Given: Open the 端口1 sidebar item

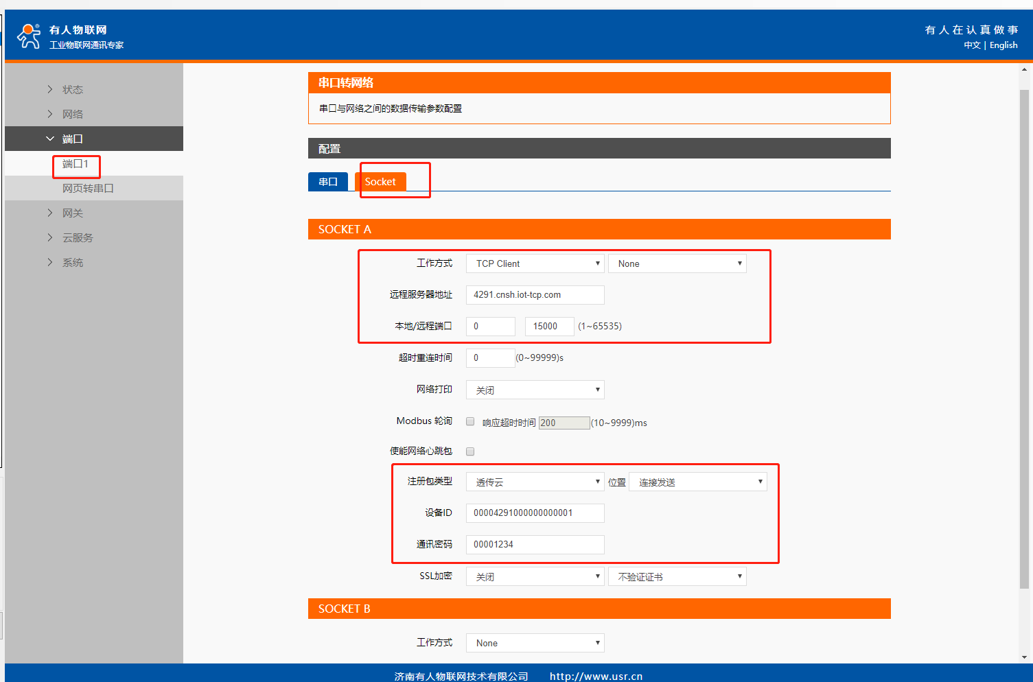Looking at the screenshot, I should [x=76, y=164].
